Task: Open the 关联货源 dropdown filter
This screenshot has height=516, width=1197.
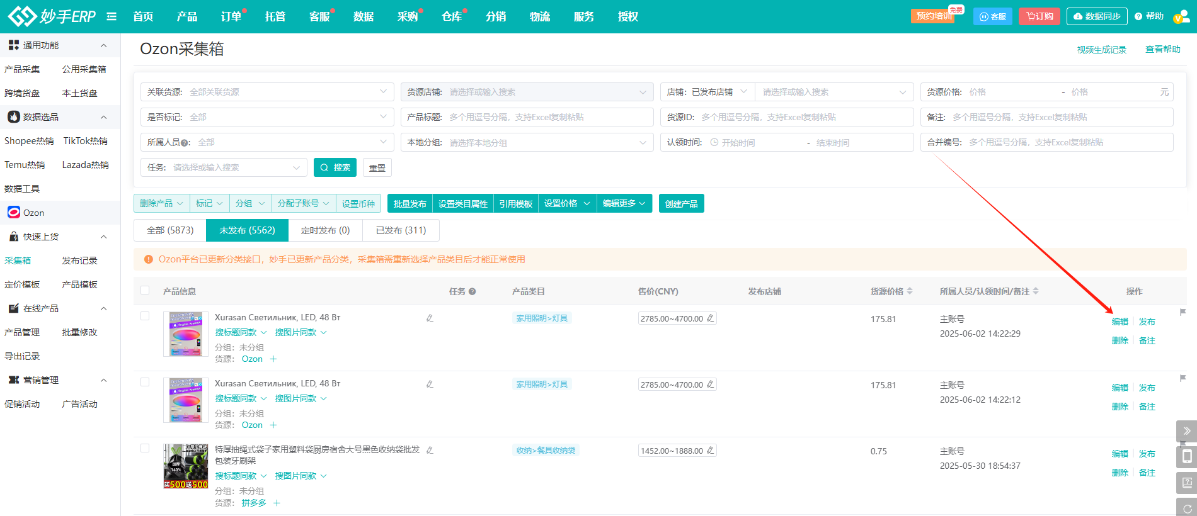Action: (267, 92)
